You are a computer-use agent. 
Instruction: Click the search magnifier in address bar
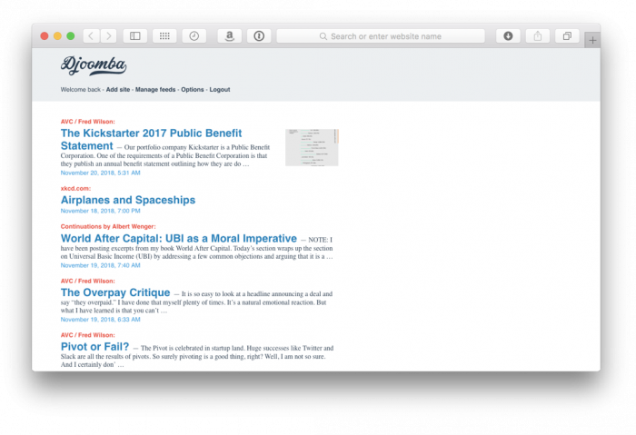pos(323,36)
